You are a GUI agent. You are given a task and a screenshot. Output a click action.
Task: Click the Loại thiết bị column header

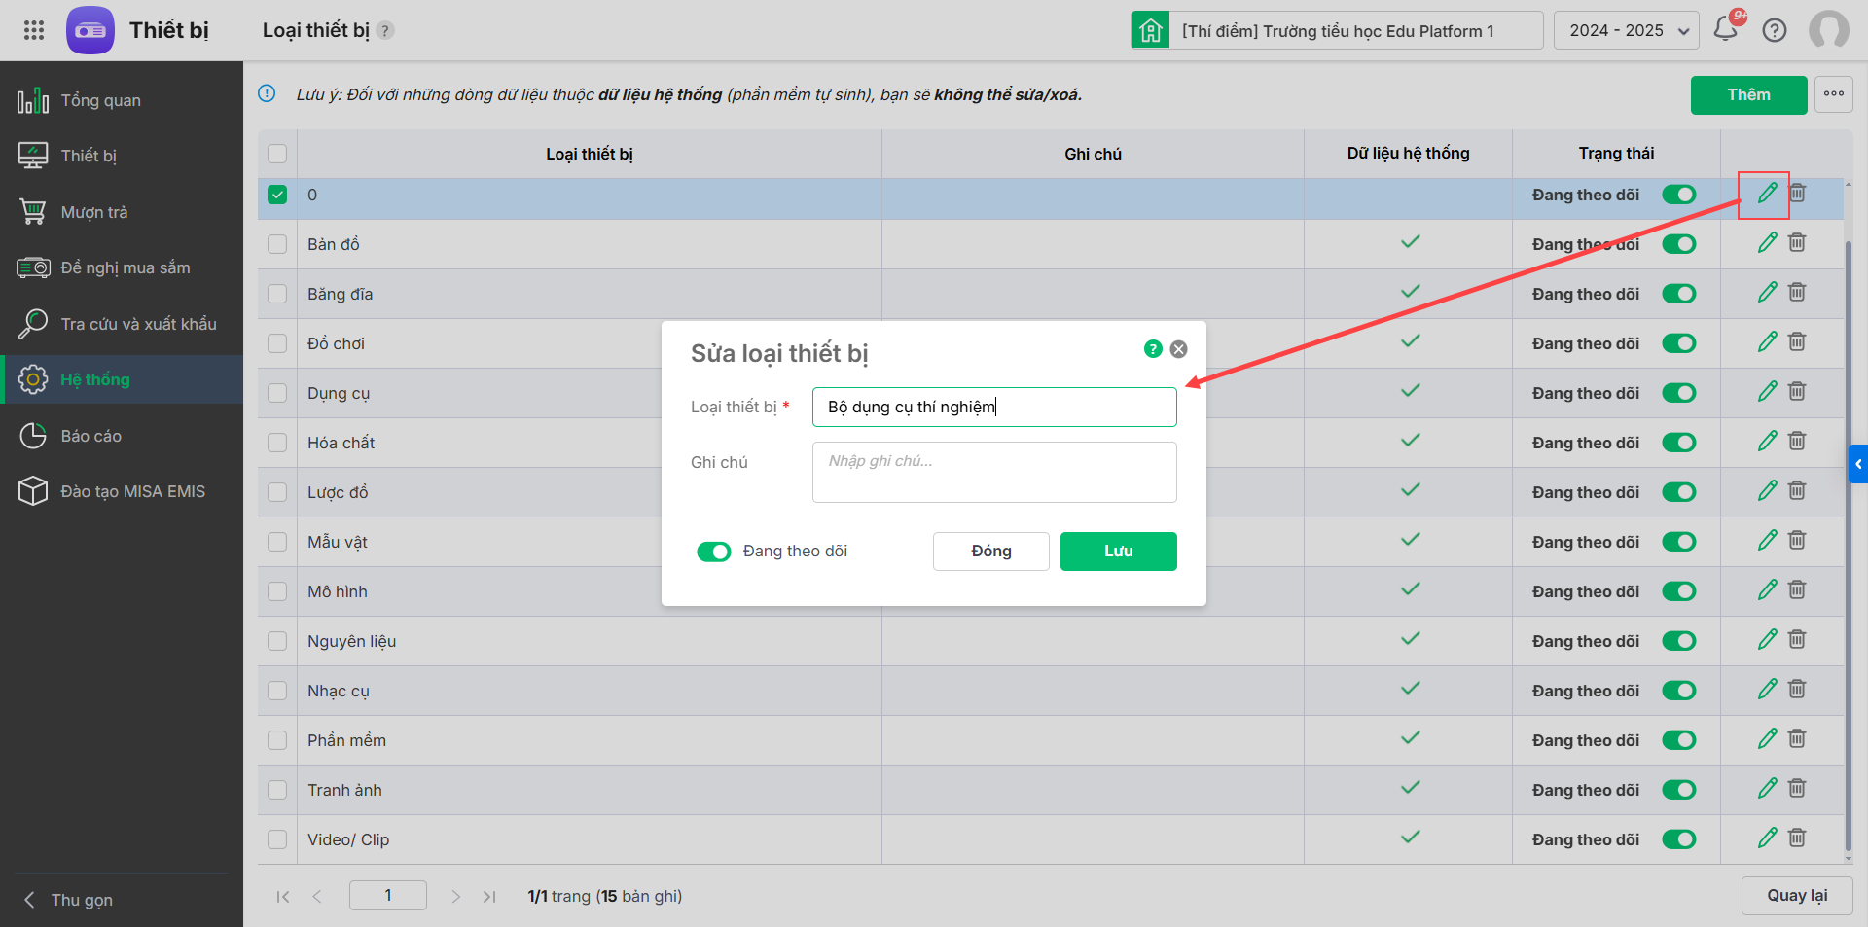[x=590, y=154]
